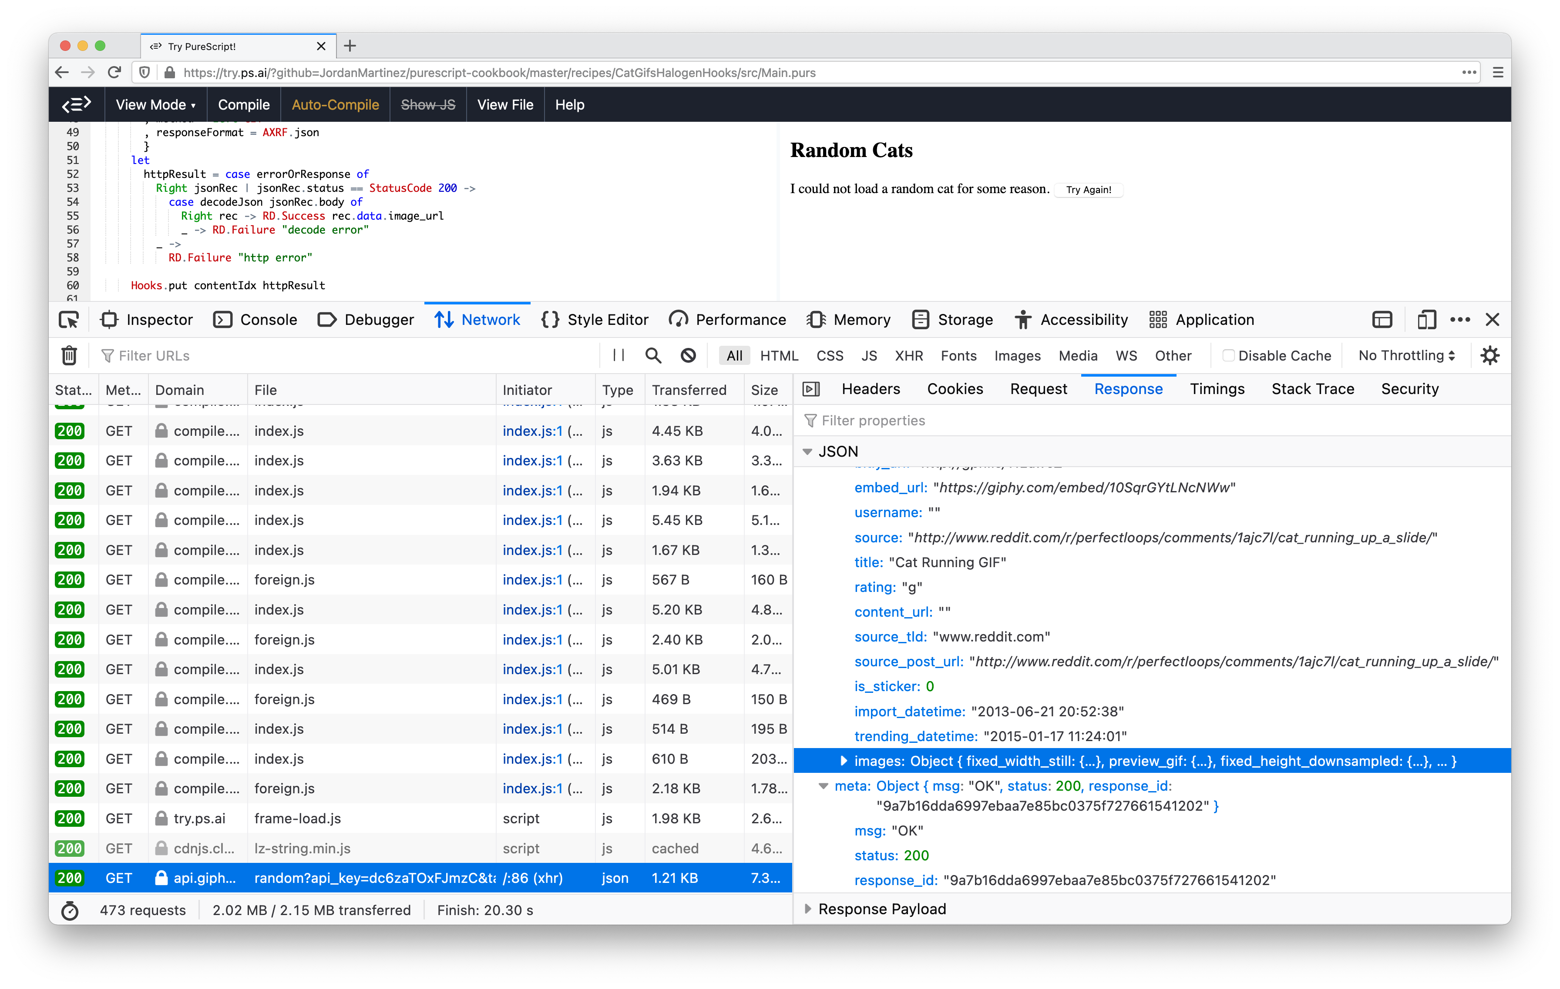Open the request search magnifier
This screenshot has width=1560, height=989.
pos(652,355)
